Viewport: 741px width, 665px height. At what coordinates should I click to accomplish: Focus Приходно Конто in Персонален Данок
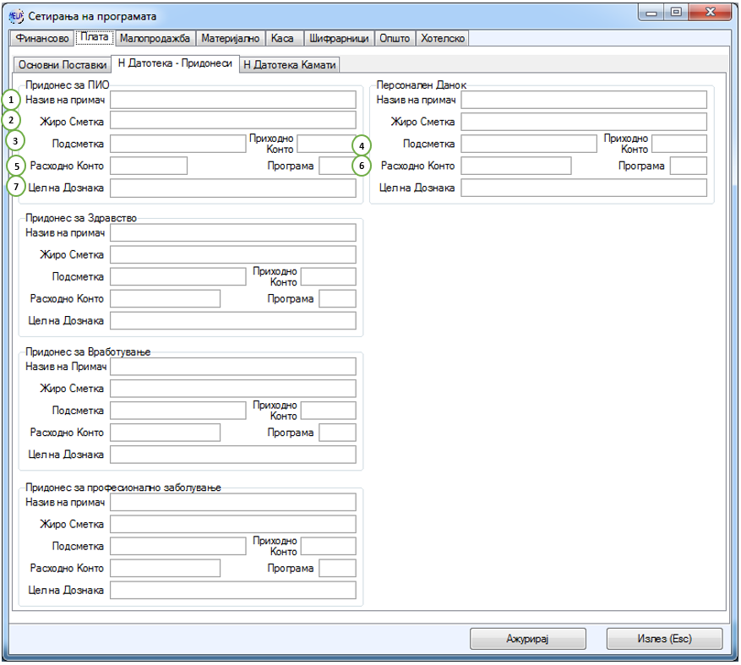(x=679, y=144)
